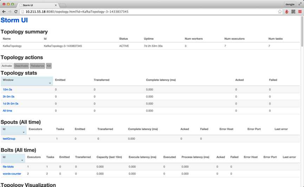This screenshot has height=187, width=304.
Task: Click the page vertical scrollbar
Action: [x=302, y=31]
